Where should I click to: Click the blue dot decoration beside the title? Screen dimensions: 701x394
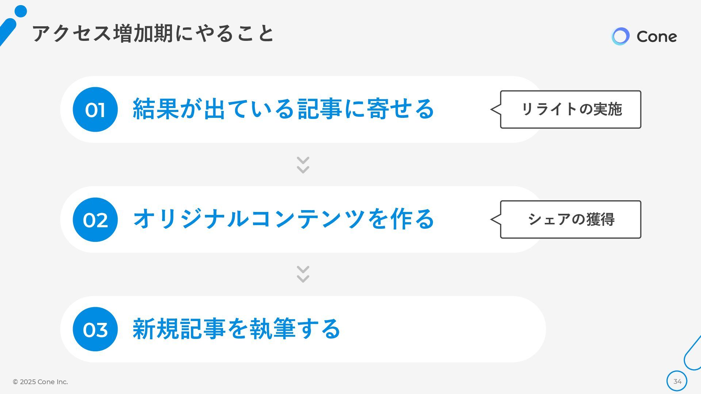[x=20, y=11]
